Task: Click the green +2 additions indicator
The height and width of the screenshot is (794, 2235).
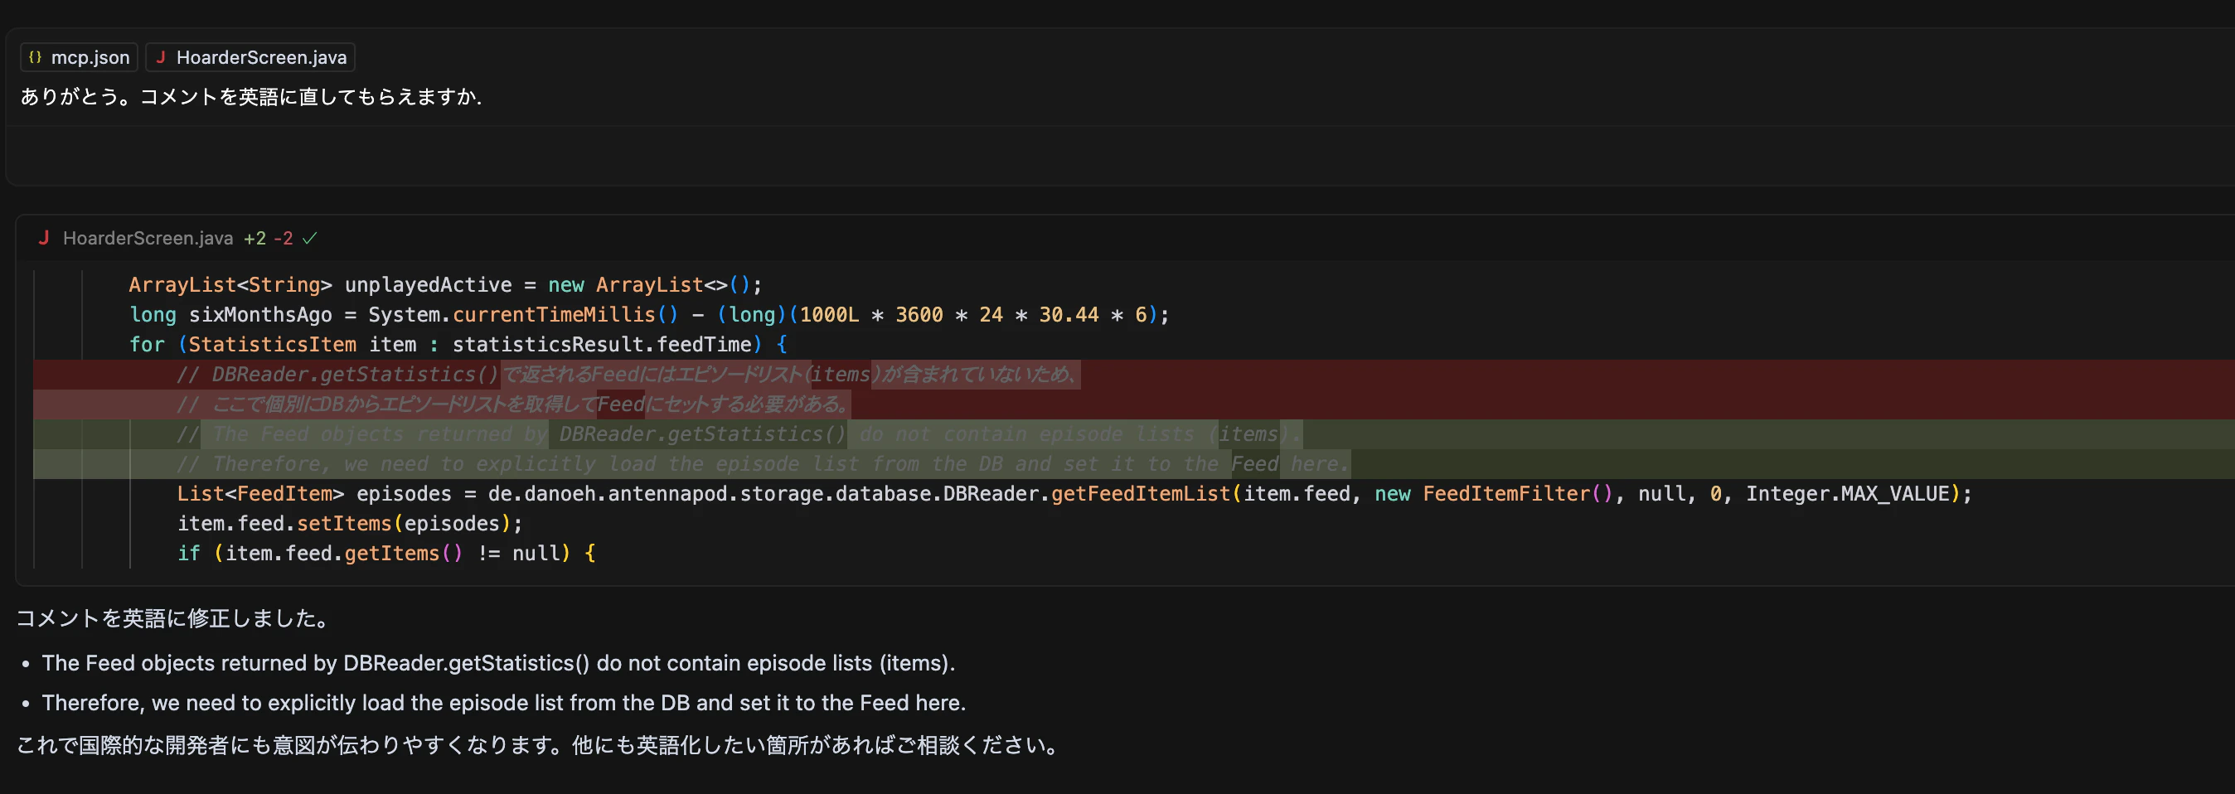Action: [x=255, y=238]
